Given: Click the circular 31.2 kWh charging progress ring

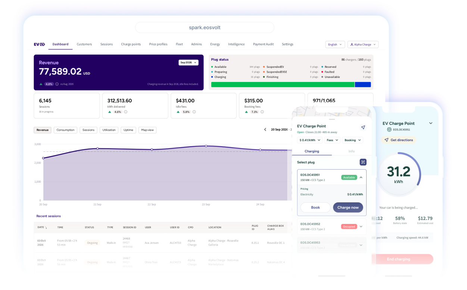Looking at the screenshot, I should (x=398, y=174).
